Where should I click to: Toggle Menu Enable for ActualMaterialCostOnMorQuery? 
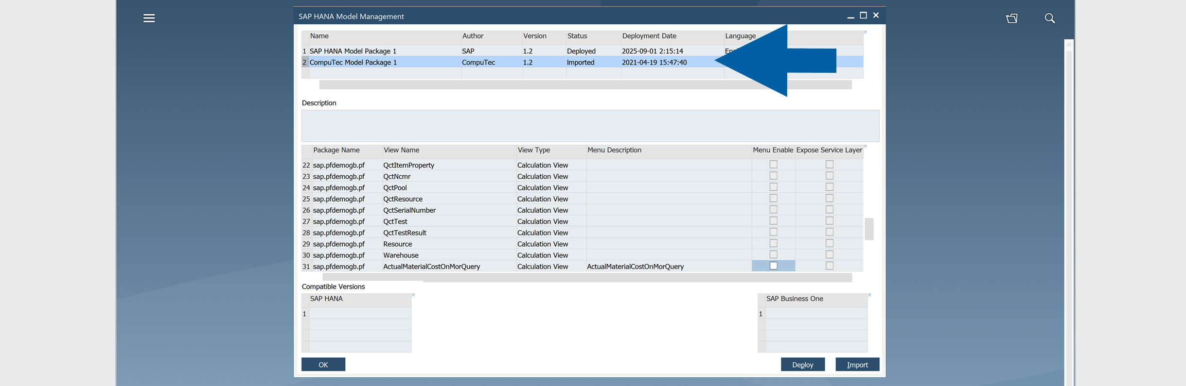click(x=773, y=266)
